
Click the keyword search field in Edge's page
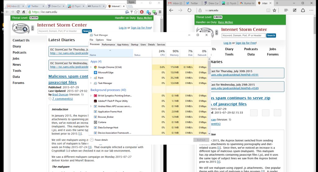(243, 36)
